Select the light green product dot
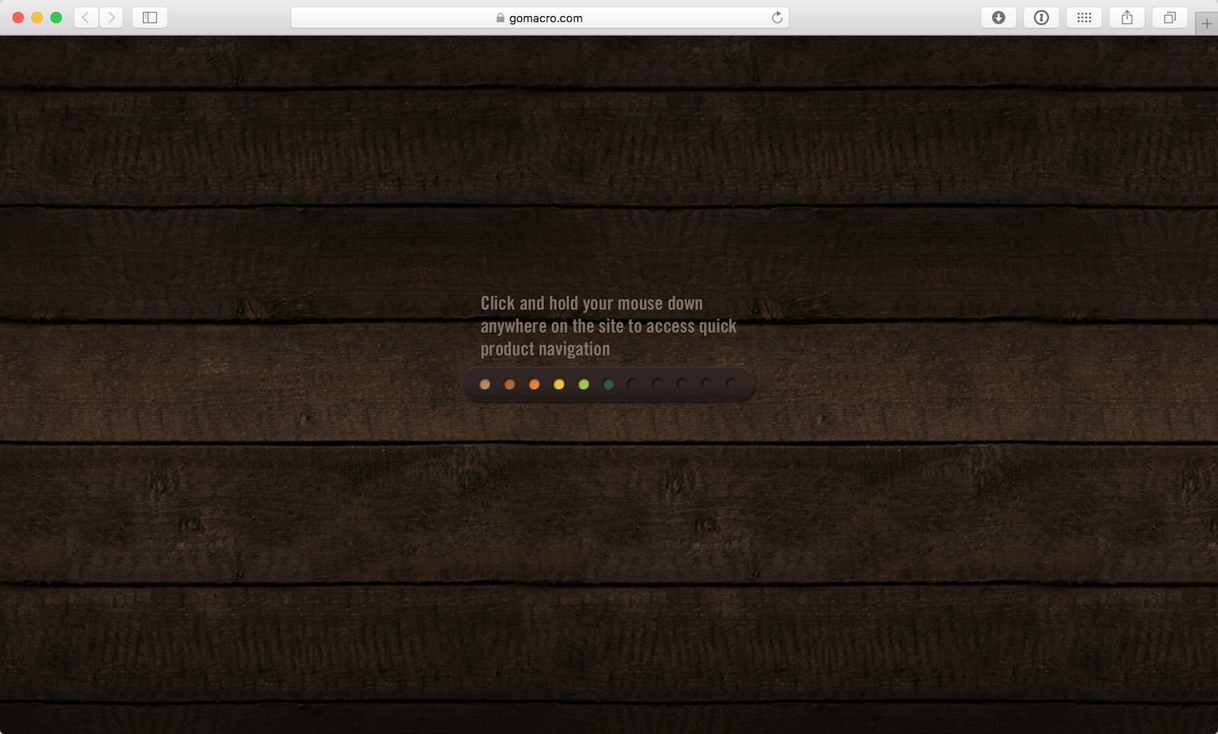 tap(583, 384)
